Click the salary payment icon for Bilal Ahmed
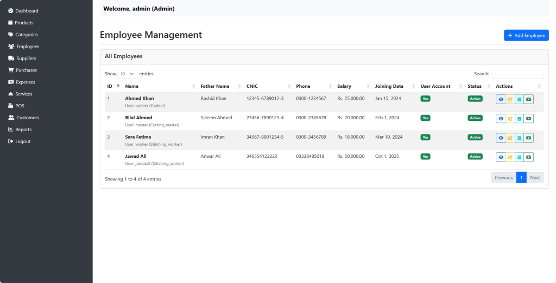 528,118
